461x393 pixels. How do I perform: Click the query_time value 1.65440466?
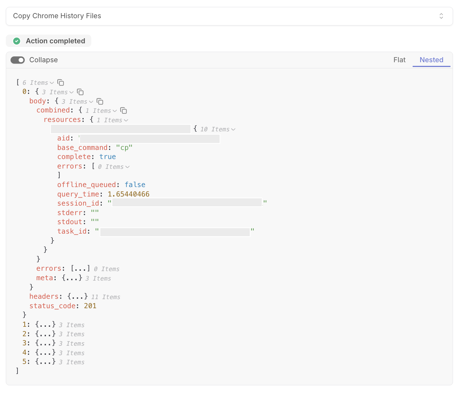[128, 194]
